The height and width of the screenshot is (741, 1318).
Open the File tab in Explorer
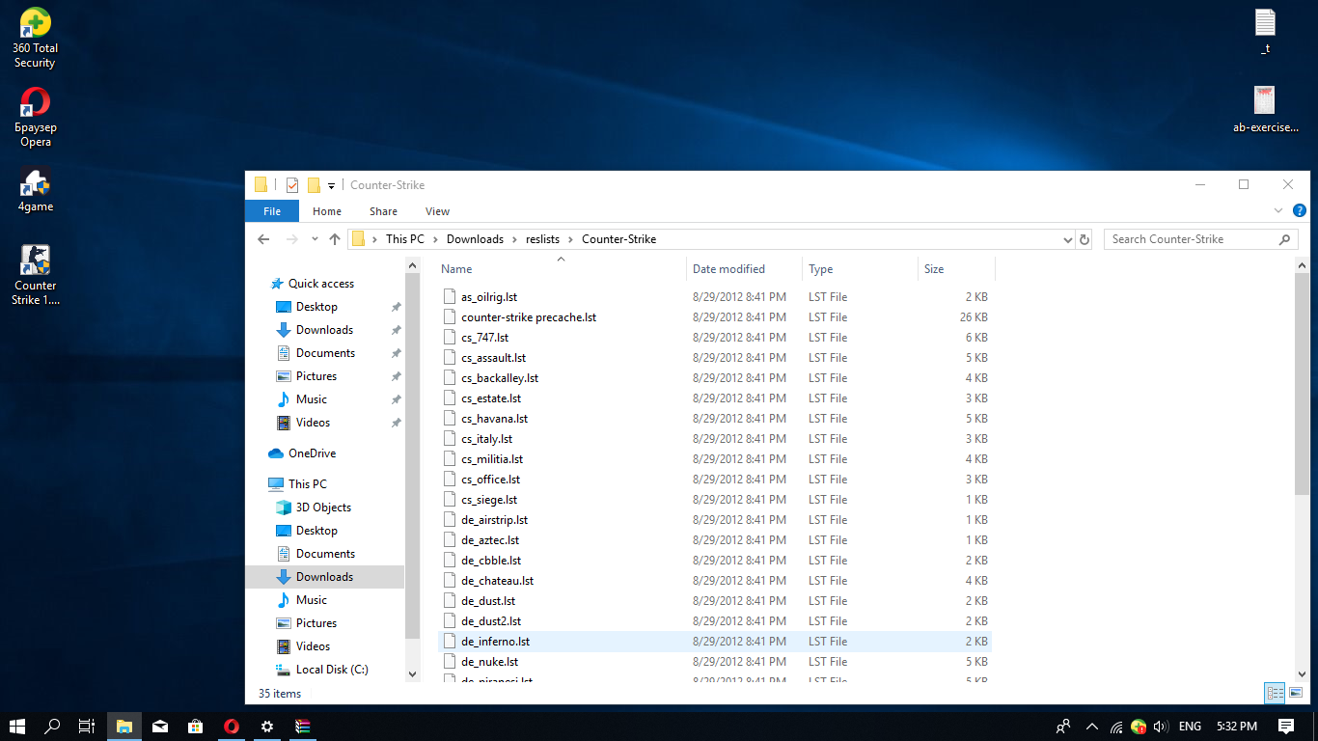pyautogui.click(x=272, y=211)
